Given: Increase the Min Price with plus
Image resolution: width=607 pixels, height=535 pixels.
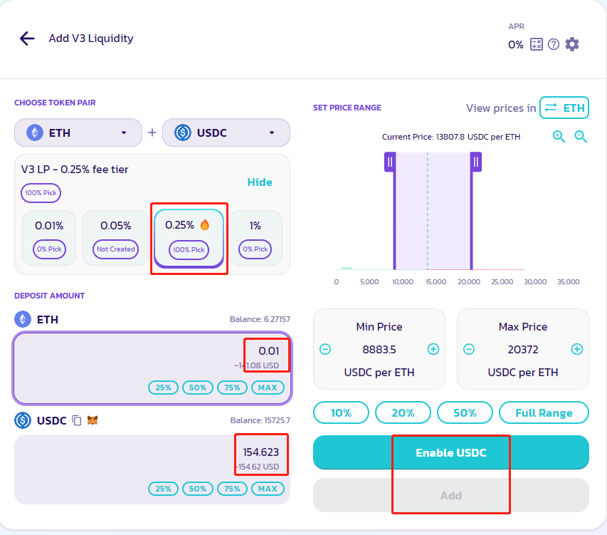Looking at the screenshot, I should click(433, 349).
